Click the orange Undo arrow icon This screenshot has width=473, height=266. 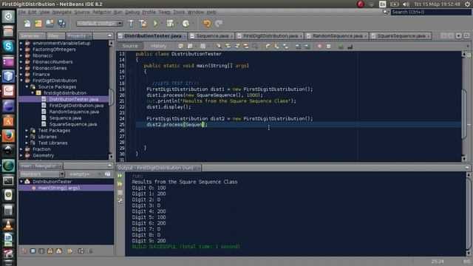coord(207,24)
